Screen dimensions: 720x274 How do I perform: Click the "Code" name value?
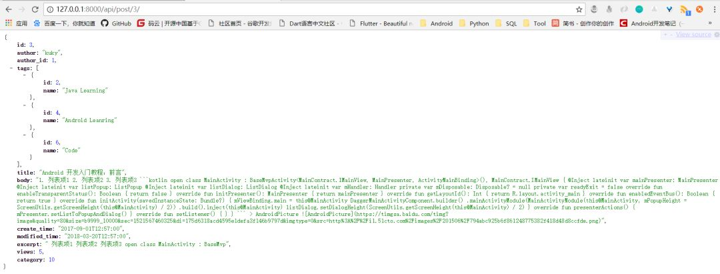pos(71,150)
